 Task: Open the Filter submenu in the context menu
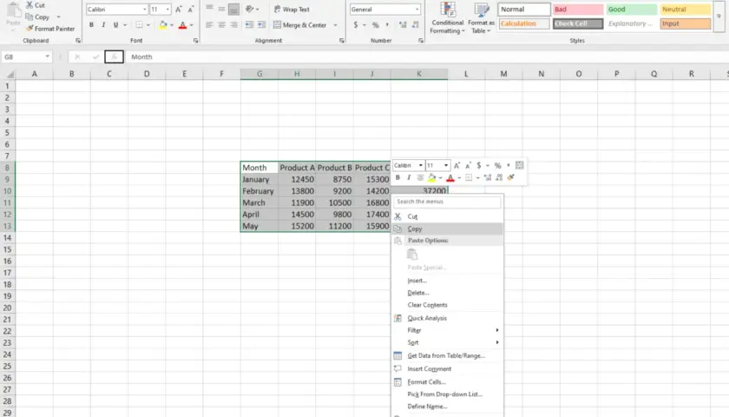(x=448, y=330)
